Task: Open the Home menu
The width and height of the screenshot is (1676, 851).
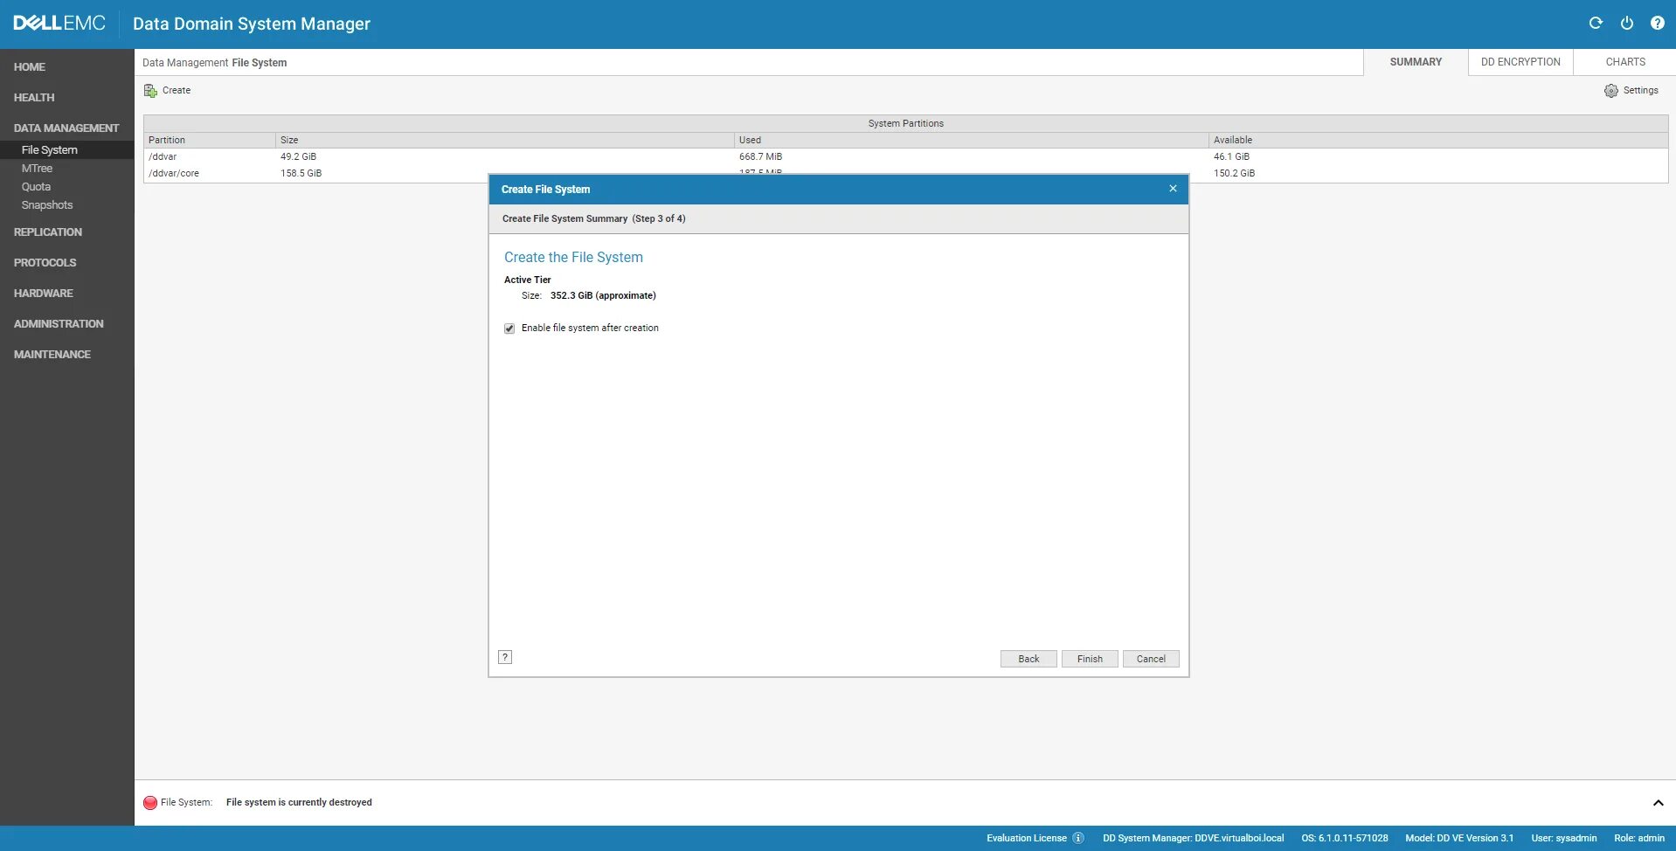Action: point(30,66)
